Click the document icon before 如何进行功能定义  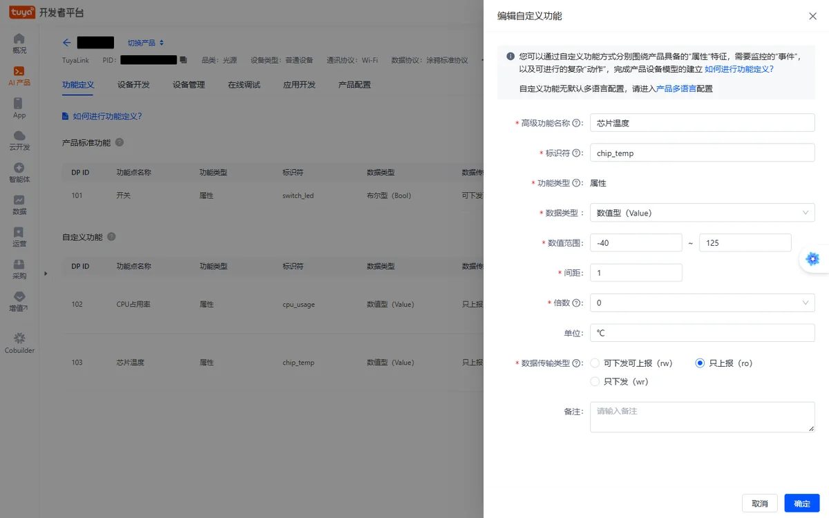[66, 116]
